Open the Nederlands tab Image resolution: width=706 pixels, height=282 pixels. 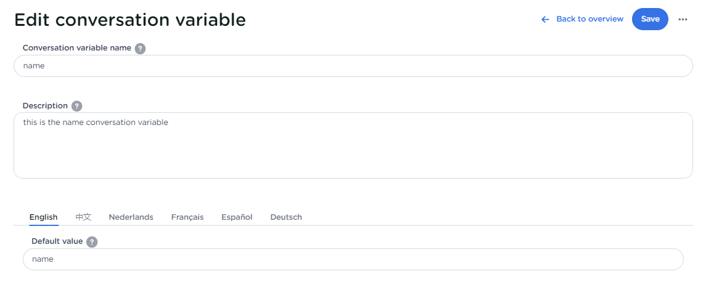click(131, 217)
